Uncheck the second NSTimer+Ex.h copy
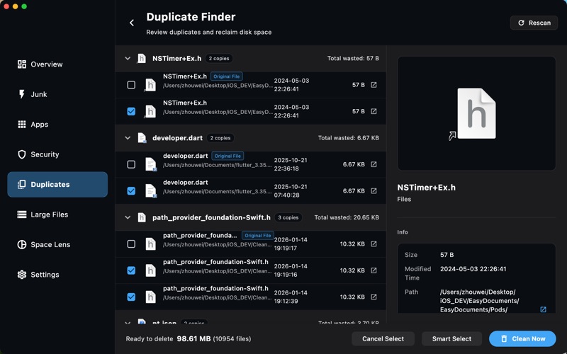Viewport: 567px width, 354px height. [131, 111]
